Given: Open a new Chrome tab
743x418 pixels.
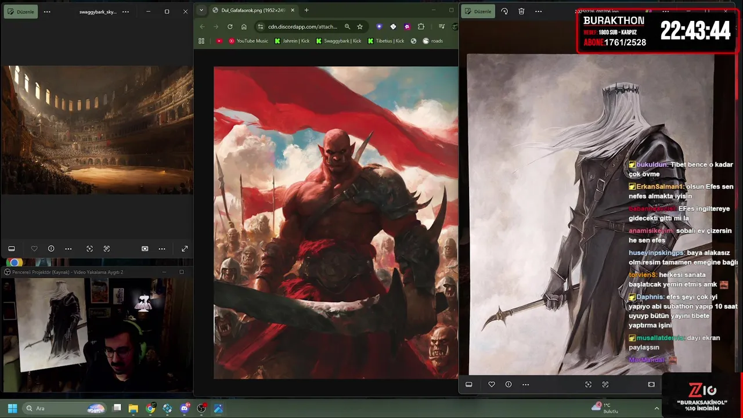Looking at the screenshot, I should pyautogui.click(x=306, y=10).
